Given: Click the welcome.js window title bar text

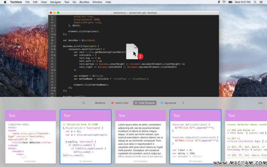Looking at the screenshot, I should [135, 13].
